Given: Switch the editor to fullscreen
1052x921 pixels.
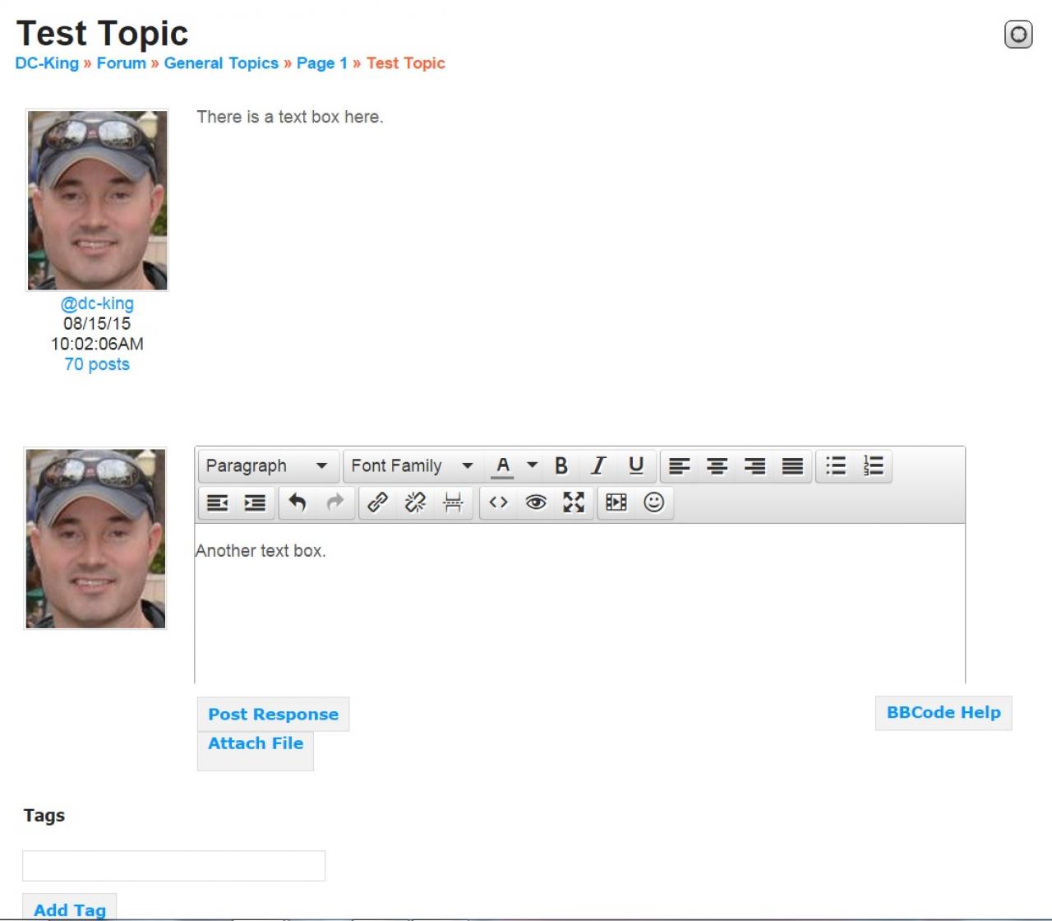Looking at the screenshot, I should point(574,502).
